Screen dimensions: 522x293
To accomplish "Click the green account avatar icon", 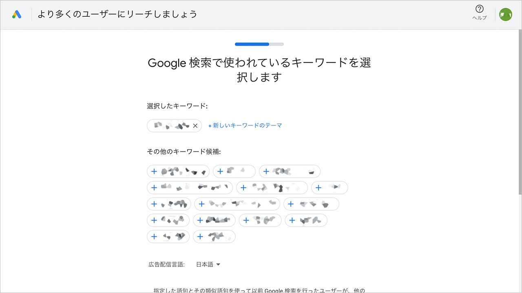I will pyautogui.click(x=505, y=14).
